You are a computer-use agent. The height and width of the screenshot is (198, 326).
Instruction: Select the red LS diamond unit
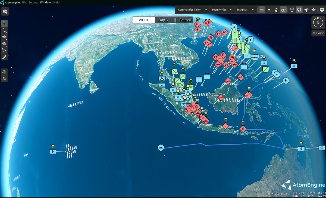(219, 58)
